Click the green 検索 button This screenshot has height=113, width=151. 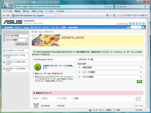pos(139,81)
